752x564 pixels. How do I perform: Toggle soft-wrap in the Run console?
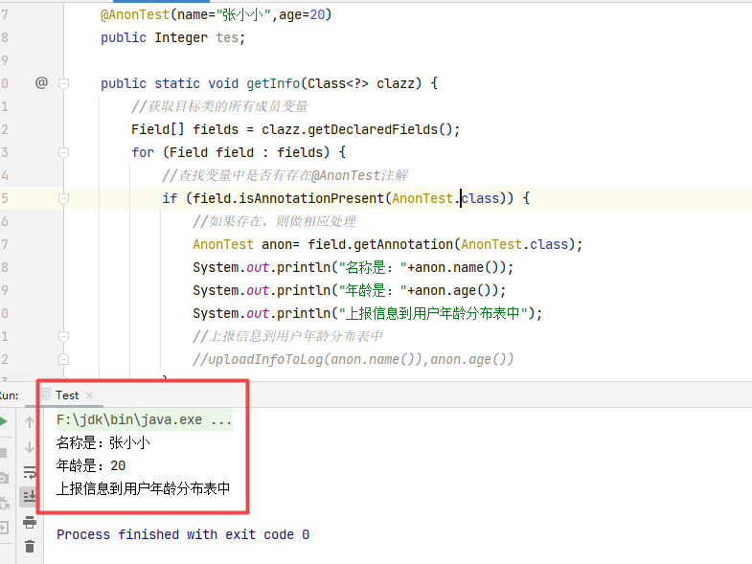point(30,472)
